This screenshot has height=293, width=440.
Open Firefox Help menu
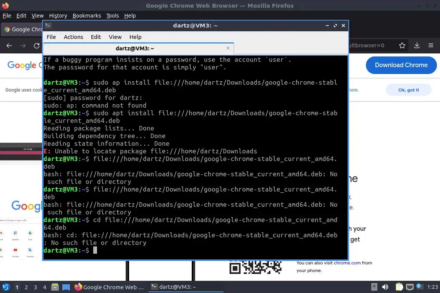tap(130, 16)
